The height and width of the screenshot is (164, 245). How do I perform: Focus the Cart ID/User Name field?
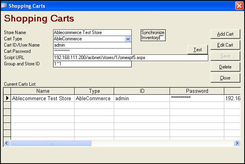coord(92,45)
